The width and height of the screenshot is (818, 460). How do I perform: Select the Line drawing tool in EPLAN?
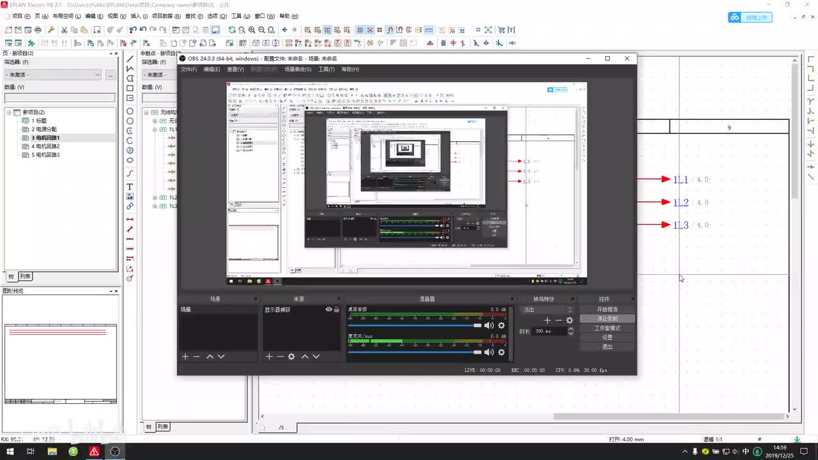click(130, 59)
